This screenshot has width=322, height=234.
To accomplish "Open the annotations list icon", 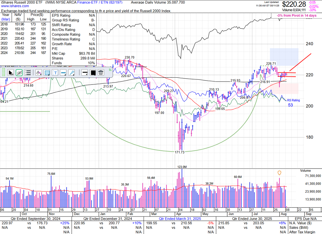I will point(28,73).
